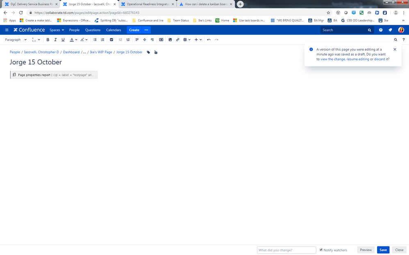Align text left
The height and width of the screenshot is (255, 409).
click(137, 40)
